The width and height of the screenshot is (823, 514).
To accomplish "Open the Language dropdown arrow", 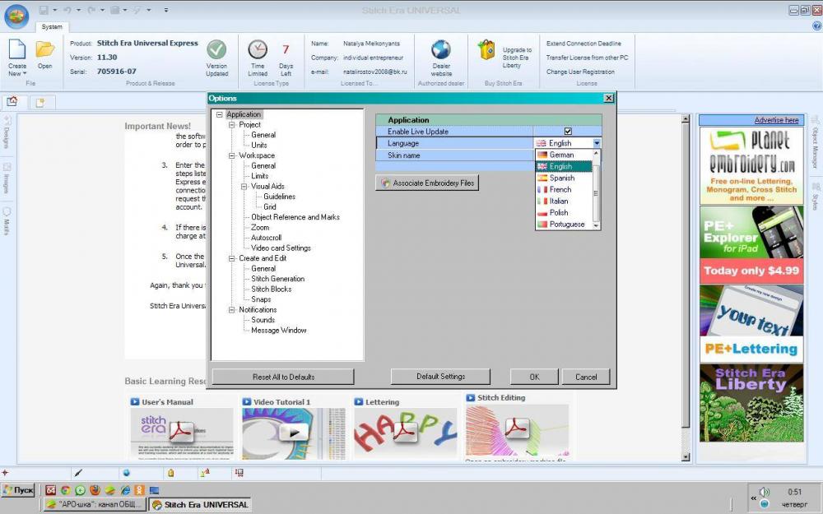I will [x=596, y=143].
